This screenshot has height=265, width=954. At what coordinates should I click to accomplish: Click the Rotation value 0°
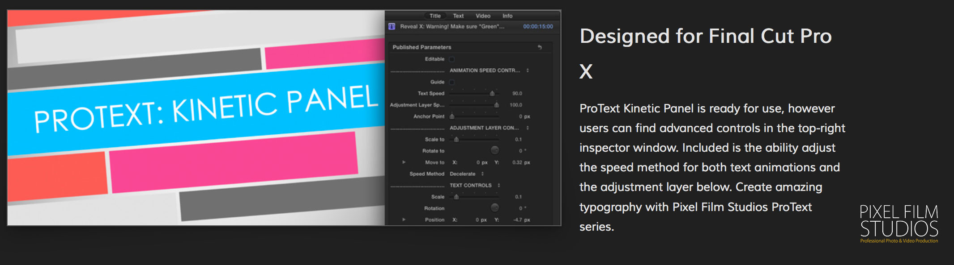tap(522, 209)
